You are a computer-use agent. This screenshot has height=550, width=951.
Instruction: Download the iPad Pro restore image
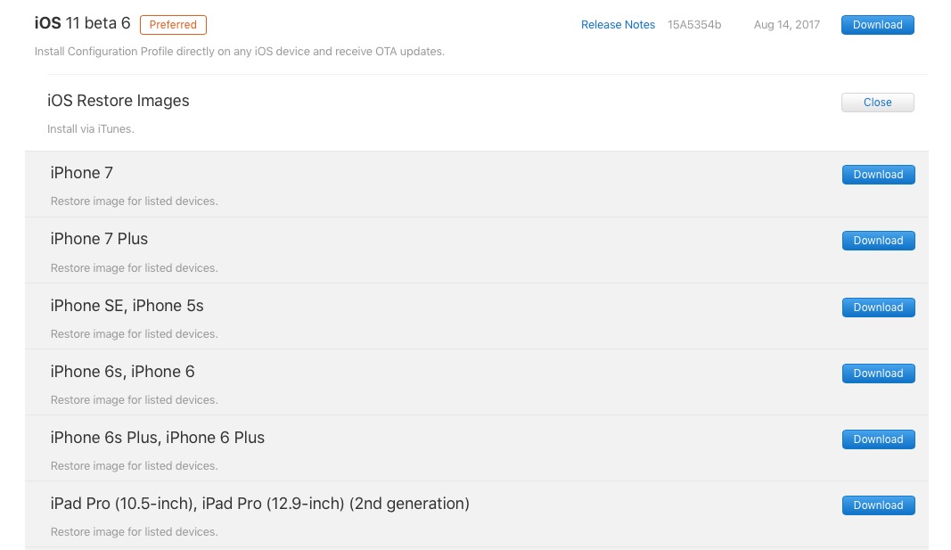(x=878, y=505)
